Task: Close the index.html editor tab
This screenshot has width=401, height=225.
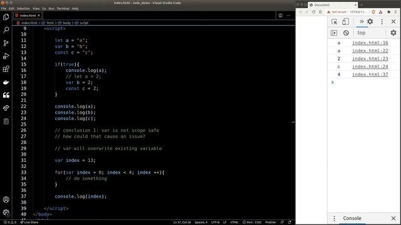Action: [x=39, y=15]
